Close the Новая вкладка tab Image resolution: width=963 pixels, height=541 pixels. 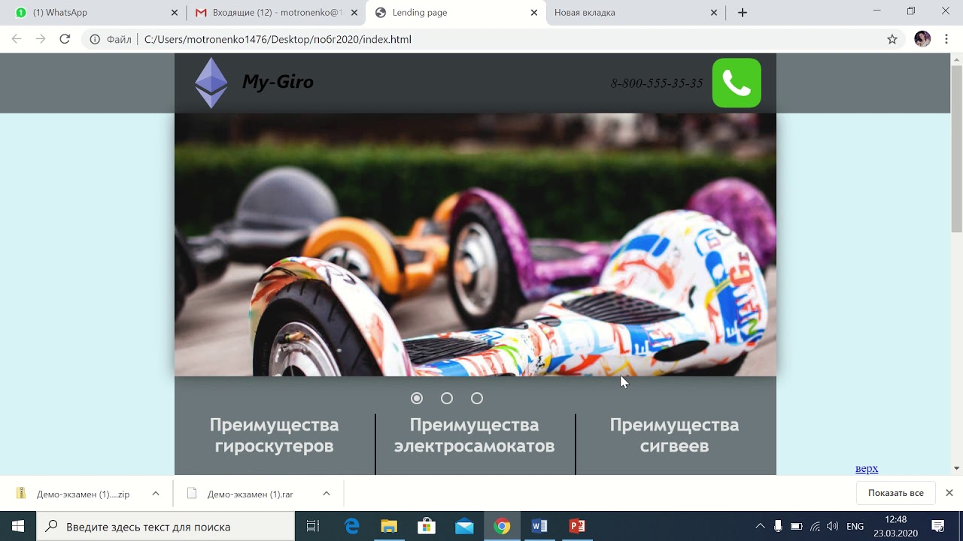click(x=714, y=13)
